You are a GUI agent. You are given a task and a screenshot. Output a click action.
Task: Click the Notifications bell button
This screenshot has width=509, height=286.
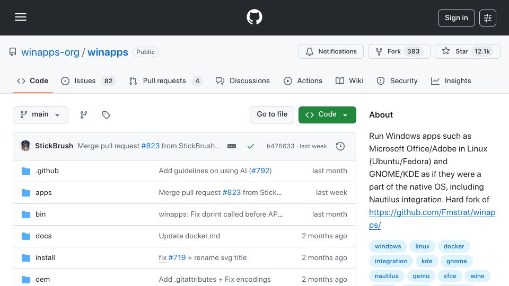331,51
